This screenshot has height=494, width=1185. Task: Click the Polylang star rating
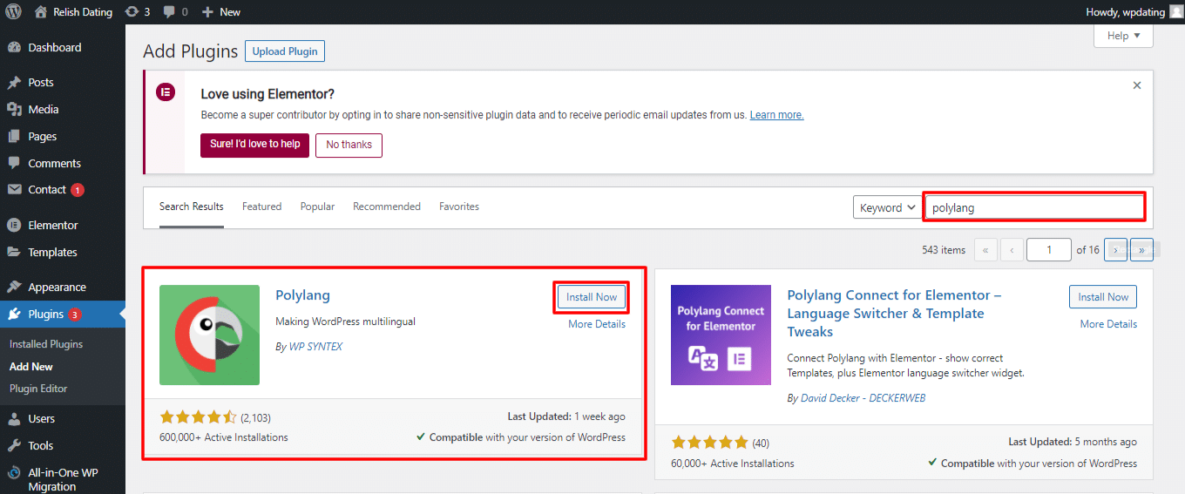198,417
